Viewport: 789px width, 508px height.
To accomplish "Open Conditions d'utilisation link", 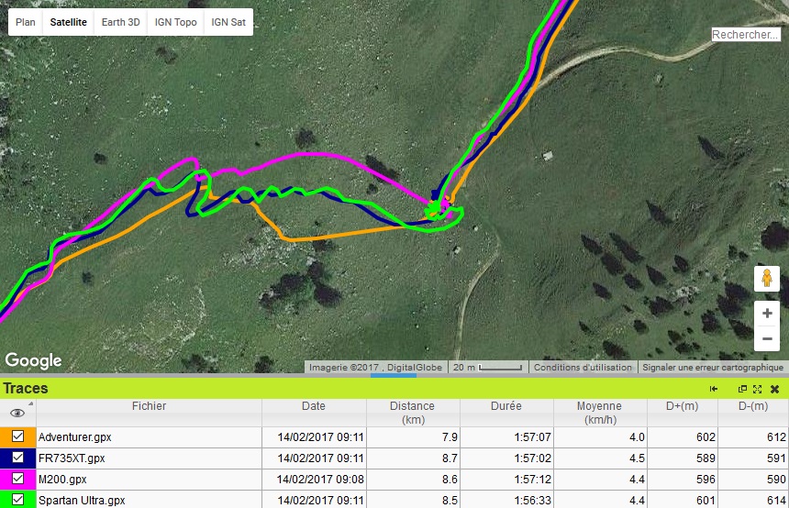I will coord(583,367).
